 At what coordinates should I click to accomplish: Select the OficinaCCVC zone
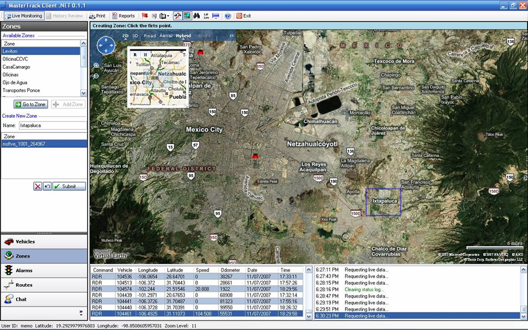[x=41, y=59]
